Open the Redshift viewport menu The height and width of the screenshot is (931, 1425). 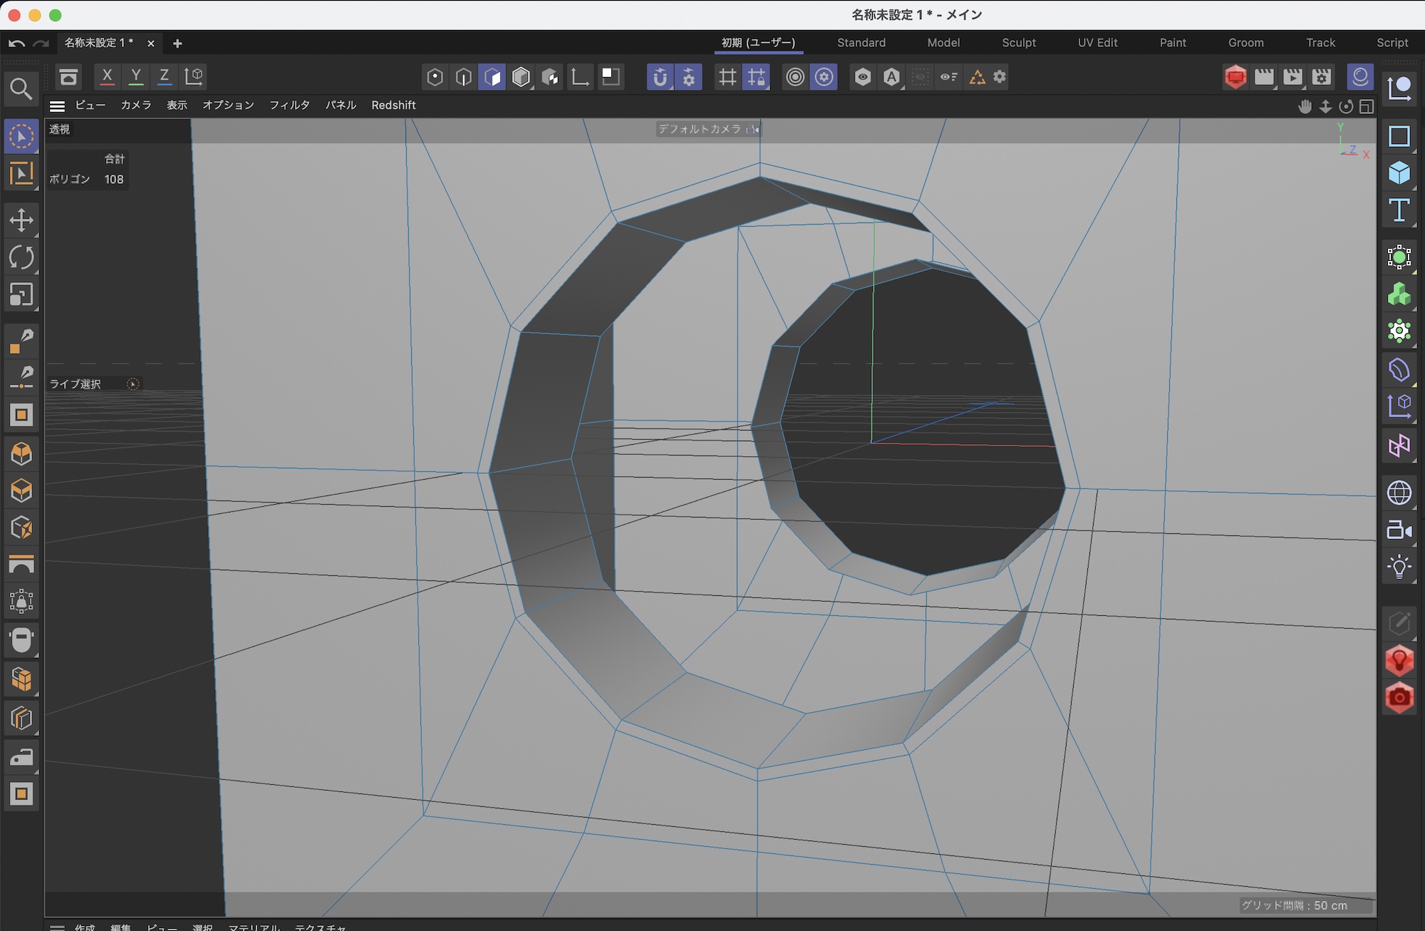click(393, 106)
